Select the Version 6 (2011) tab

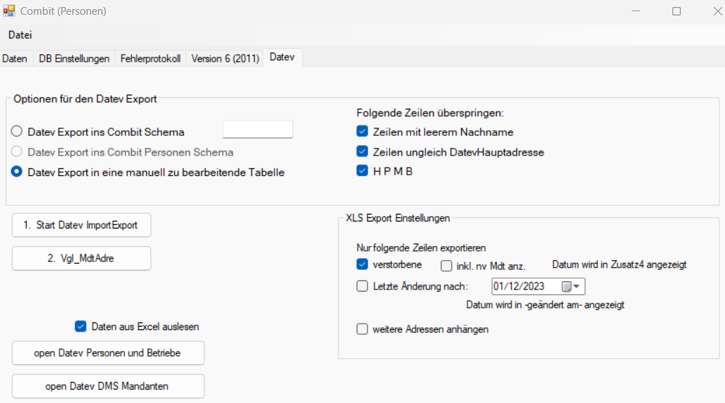click(x=225, y=59)
